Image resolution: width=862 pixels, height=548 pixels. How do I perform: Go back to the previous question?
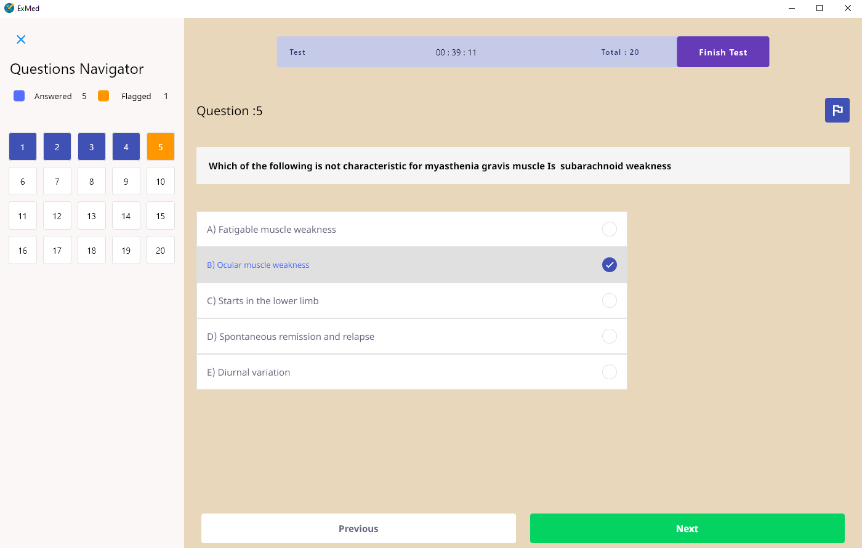pos(358,528)
